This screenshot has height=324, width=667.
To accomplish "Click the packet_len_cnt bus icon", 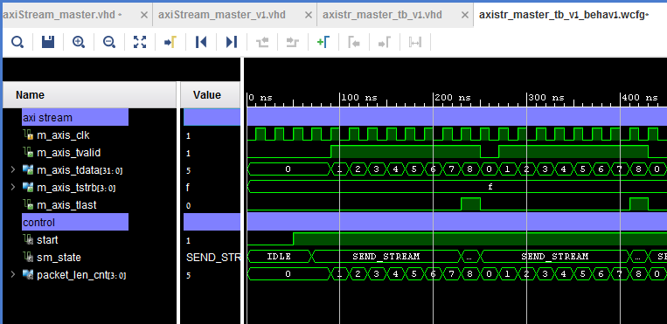I will click(28, 275).
